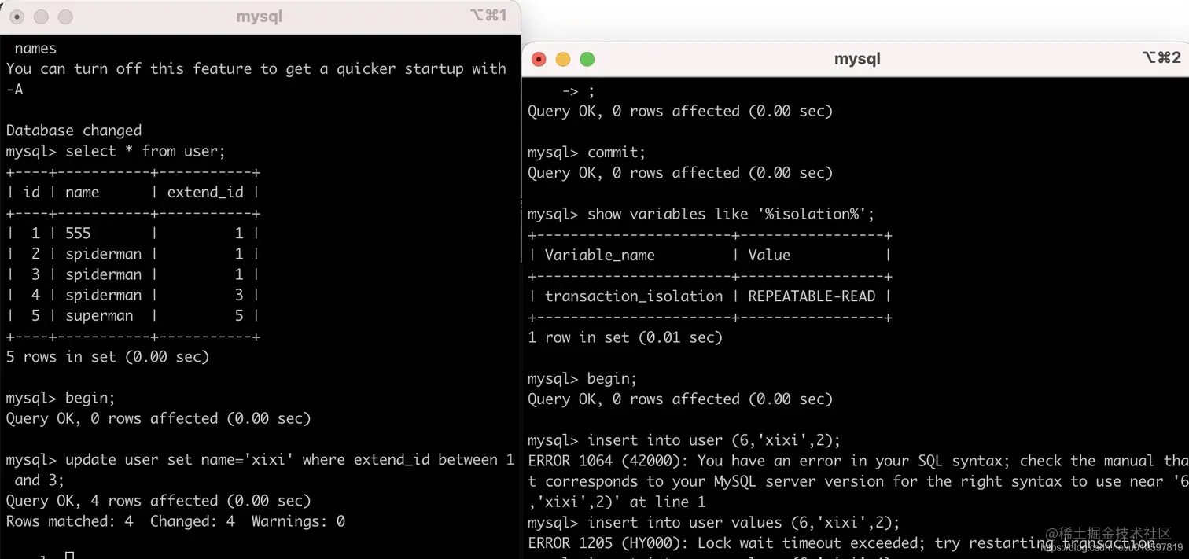Click the 'Variable_name' column header
Screen dimensions: 1189x559
pos(599,255)
